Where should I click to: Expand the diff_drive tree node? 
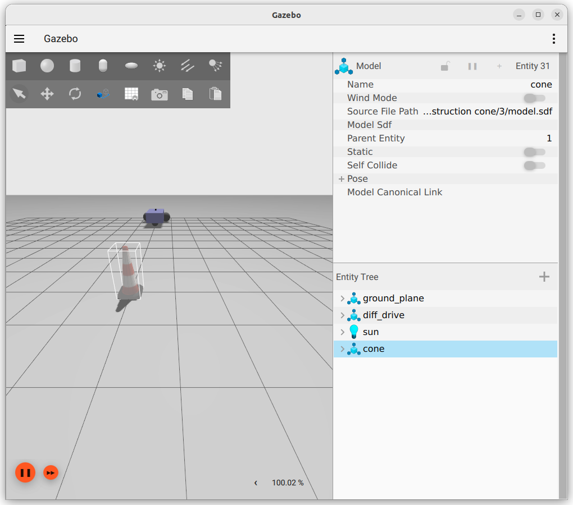point(343,315)
